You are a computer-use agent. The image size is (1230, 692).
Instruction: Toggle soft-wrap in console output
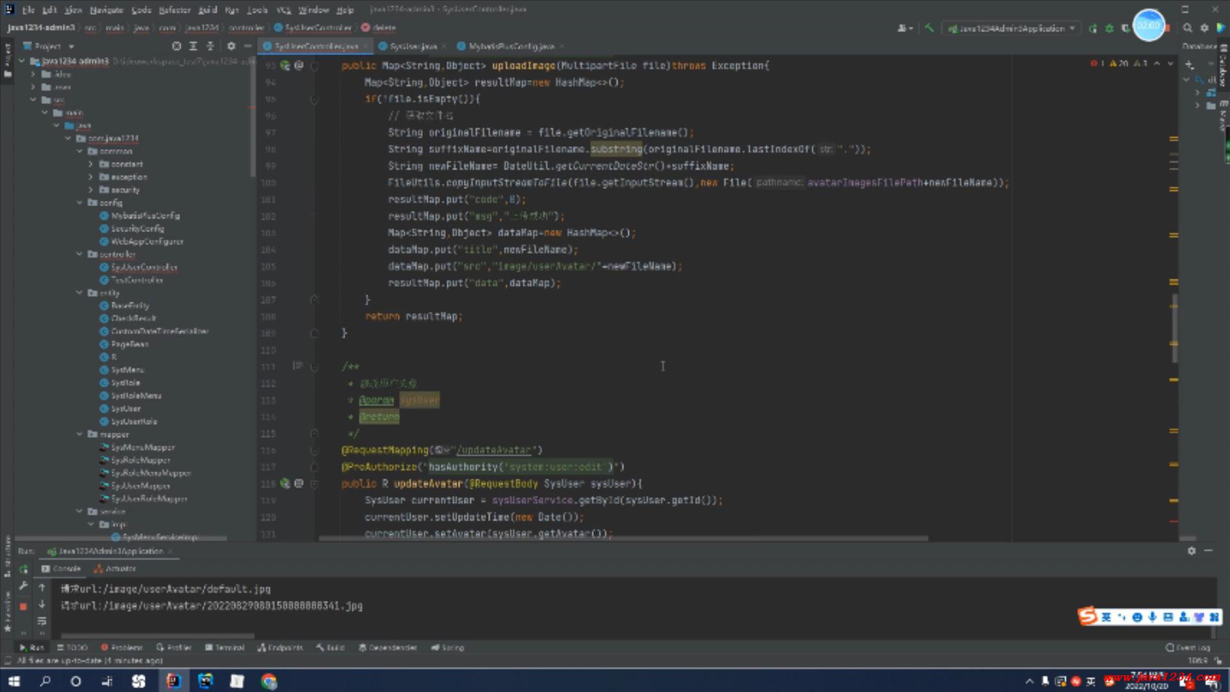coord(42,621)
